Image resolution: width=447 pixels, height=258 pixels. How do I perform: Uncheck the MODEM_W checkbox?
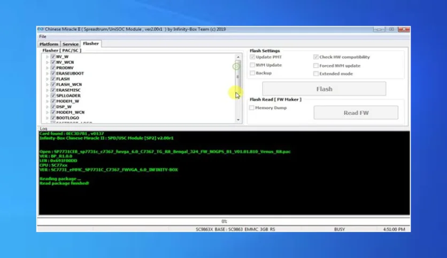tap(53, 101)
